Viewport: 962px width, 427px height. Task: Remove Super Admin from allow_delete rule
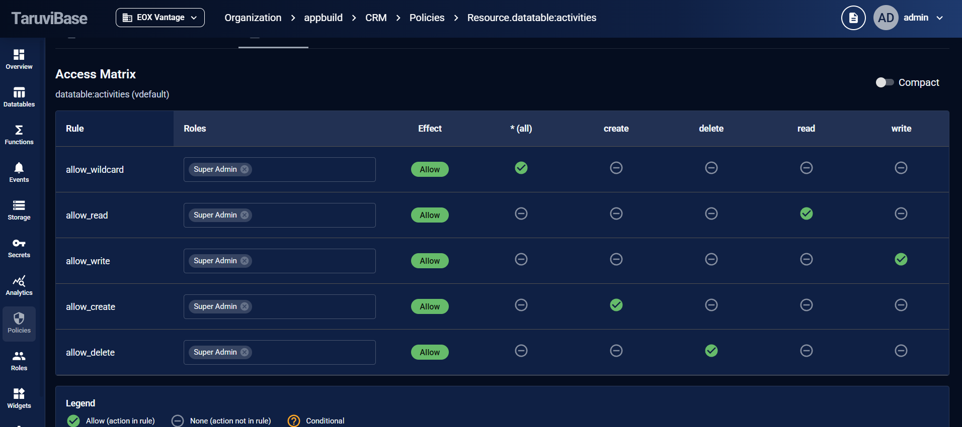coord(245,352)
